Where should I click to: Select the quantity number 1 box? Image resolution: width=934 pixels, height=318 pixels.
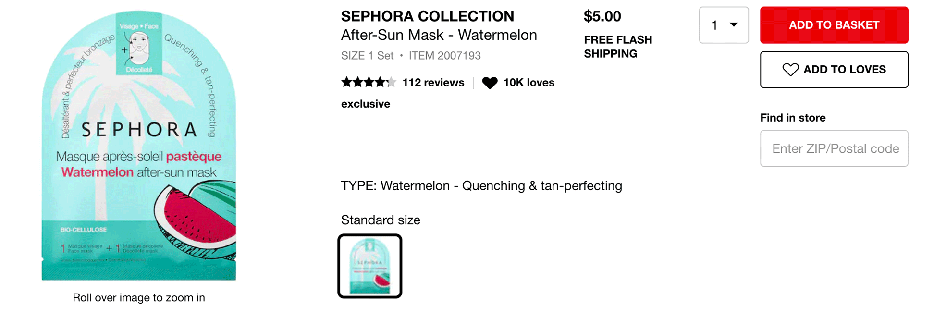click(724, 25)
